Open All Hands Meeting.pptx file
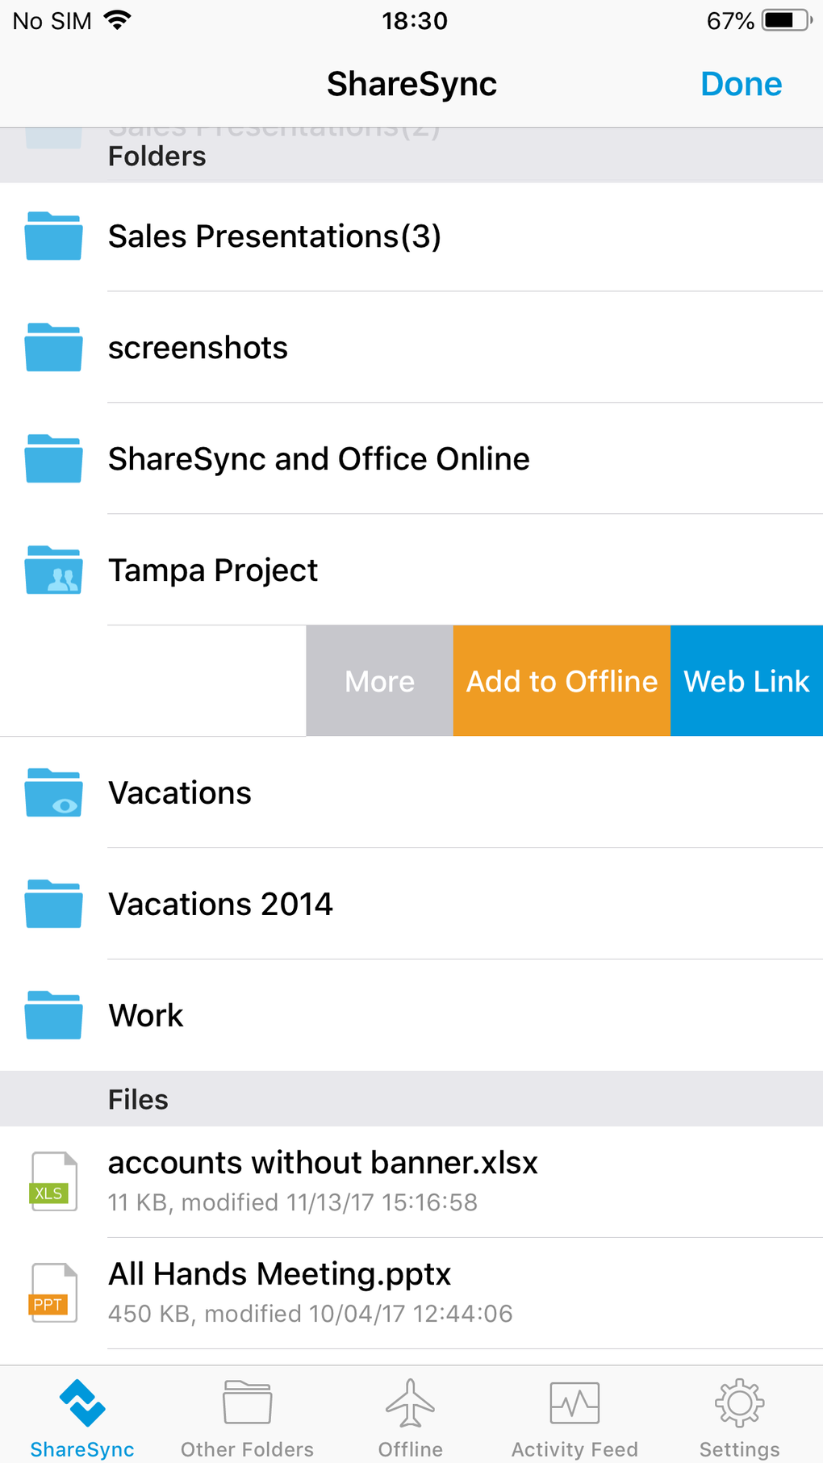823x1463 pixels. [279, 1275]
